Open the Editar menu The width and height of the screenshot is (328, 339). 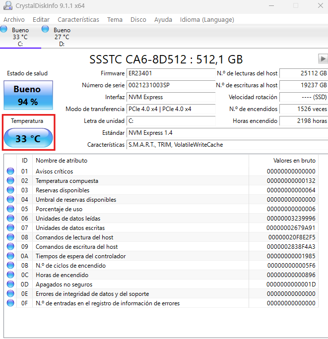[x=41, y=20]
